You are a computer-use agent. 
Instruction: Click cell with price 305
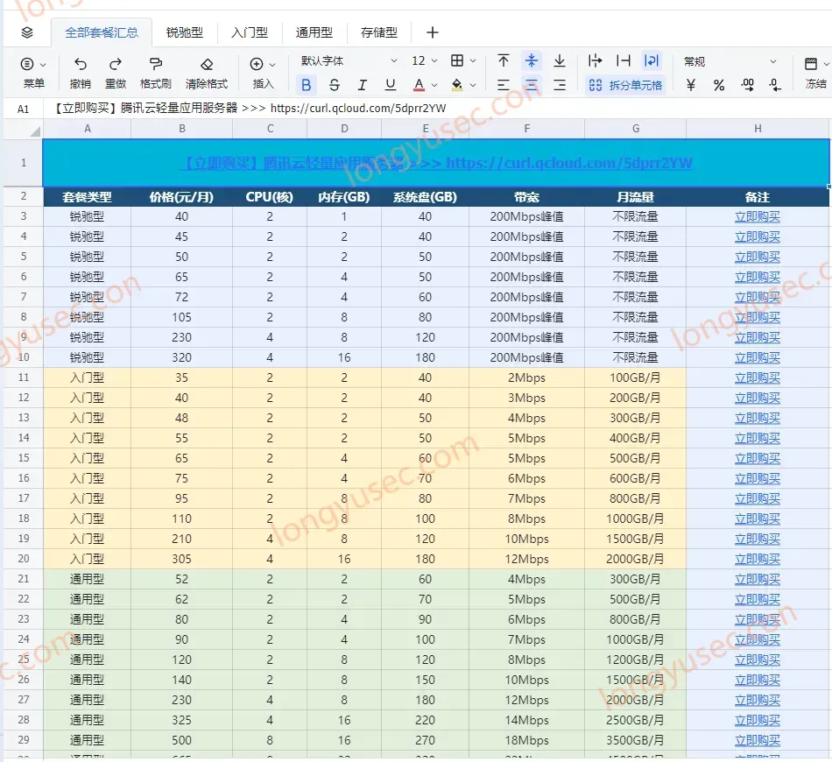[x=181, y=559]
